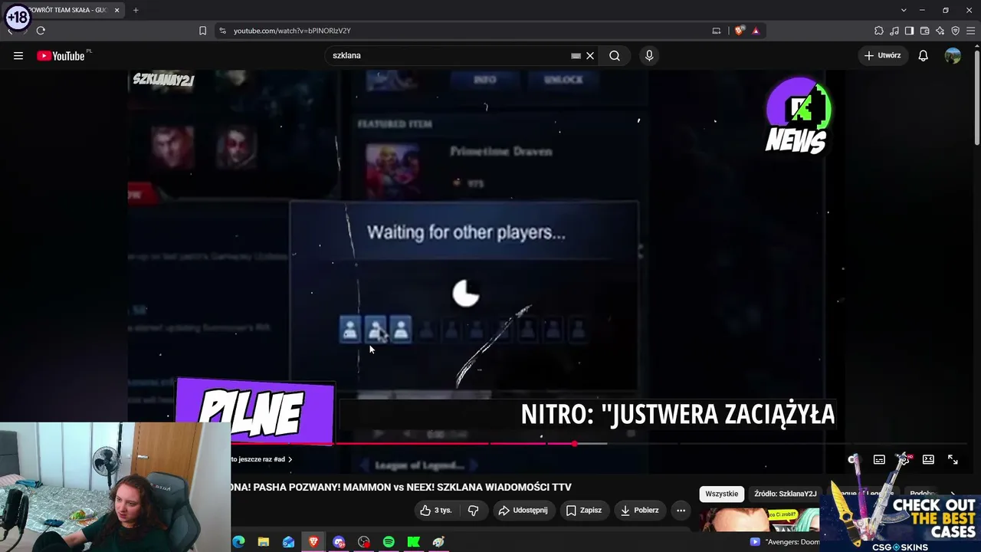The width and height of the screenshot is (981, 552).
Task: Save video with the Zapisz button
Action: coord(583,510)
